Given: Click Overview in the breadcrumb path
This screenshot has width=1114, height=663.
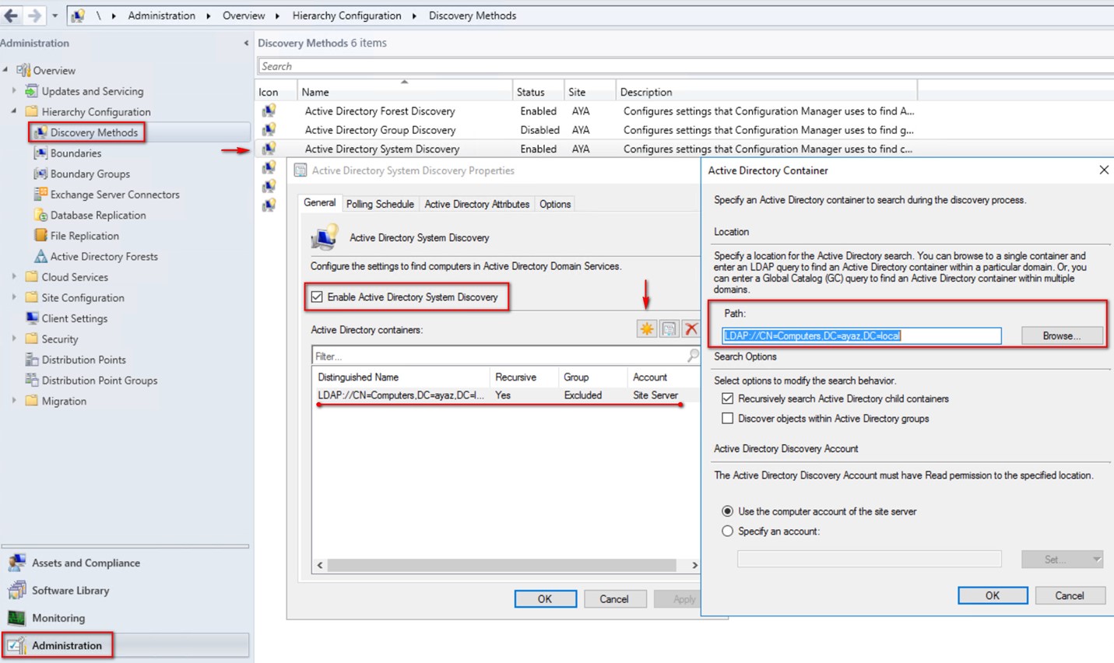Looking at the screenshot, I should point(244,16).
